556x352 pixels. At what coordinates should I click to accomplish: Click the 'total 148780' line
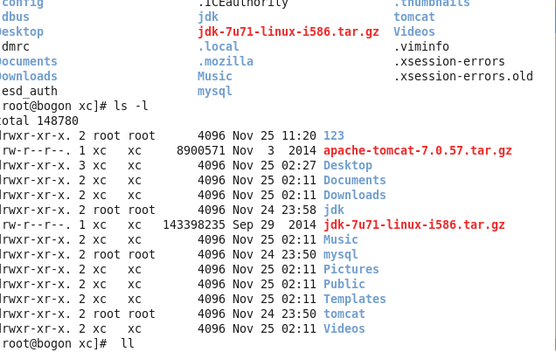click(38, 121)
